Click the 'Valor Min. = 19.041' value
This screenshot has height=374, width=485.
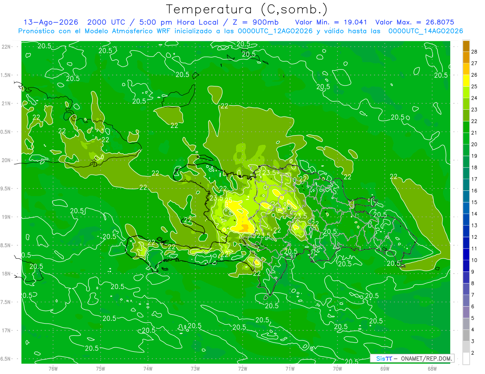(331, 22)
